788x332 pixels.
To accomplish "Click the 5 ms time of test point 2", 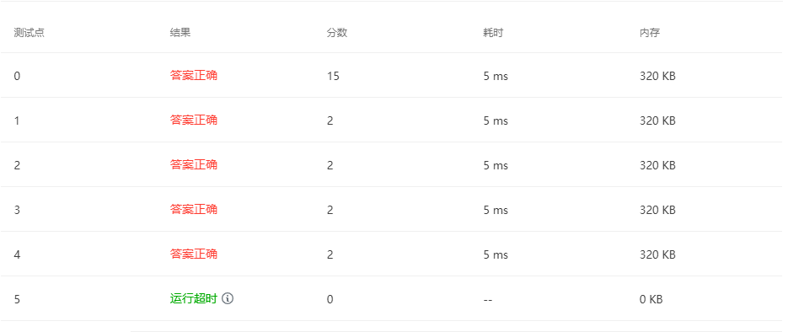I will [496, 165].
